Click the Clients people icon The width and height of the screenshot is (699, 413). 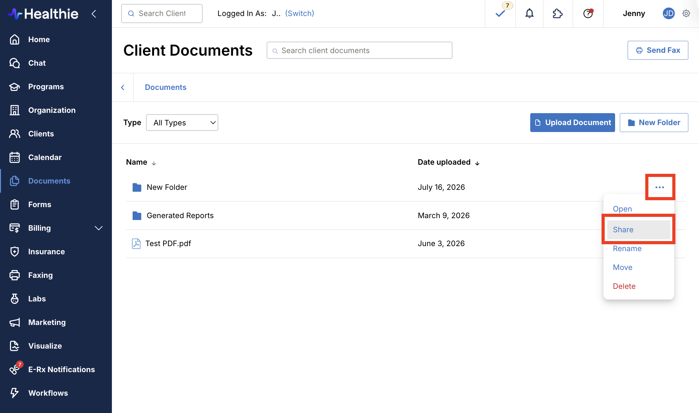(14, 134)
